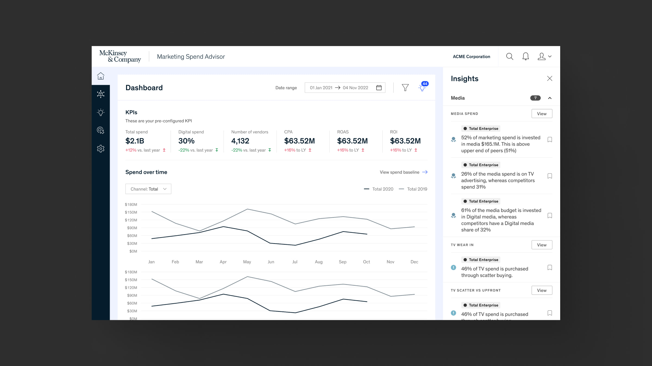Open the notifications bell
The width and height of the screenshot is (652, 366).
[x=526, y=56]
